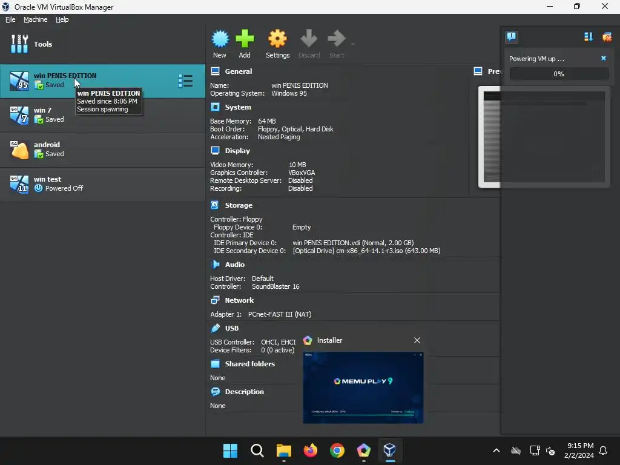Select the win test virtual machine

click(103, 184)
